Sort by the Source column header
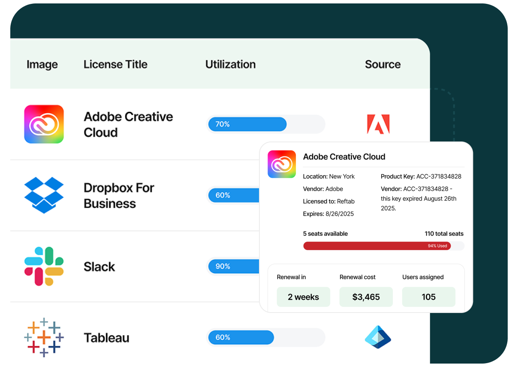The height and width of the screenshot is (367, 512). tap(382, 64)
